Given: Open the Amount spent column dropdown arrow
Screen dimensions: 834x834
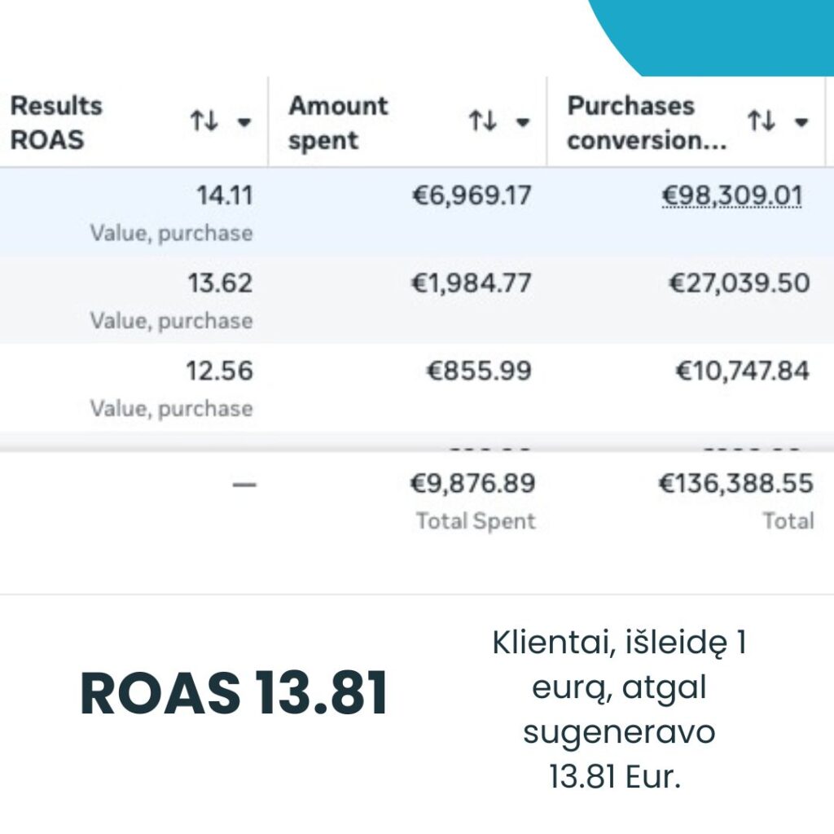Looking at the screenshot, I should point(523,123).
